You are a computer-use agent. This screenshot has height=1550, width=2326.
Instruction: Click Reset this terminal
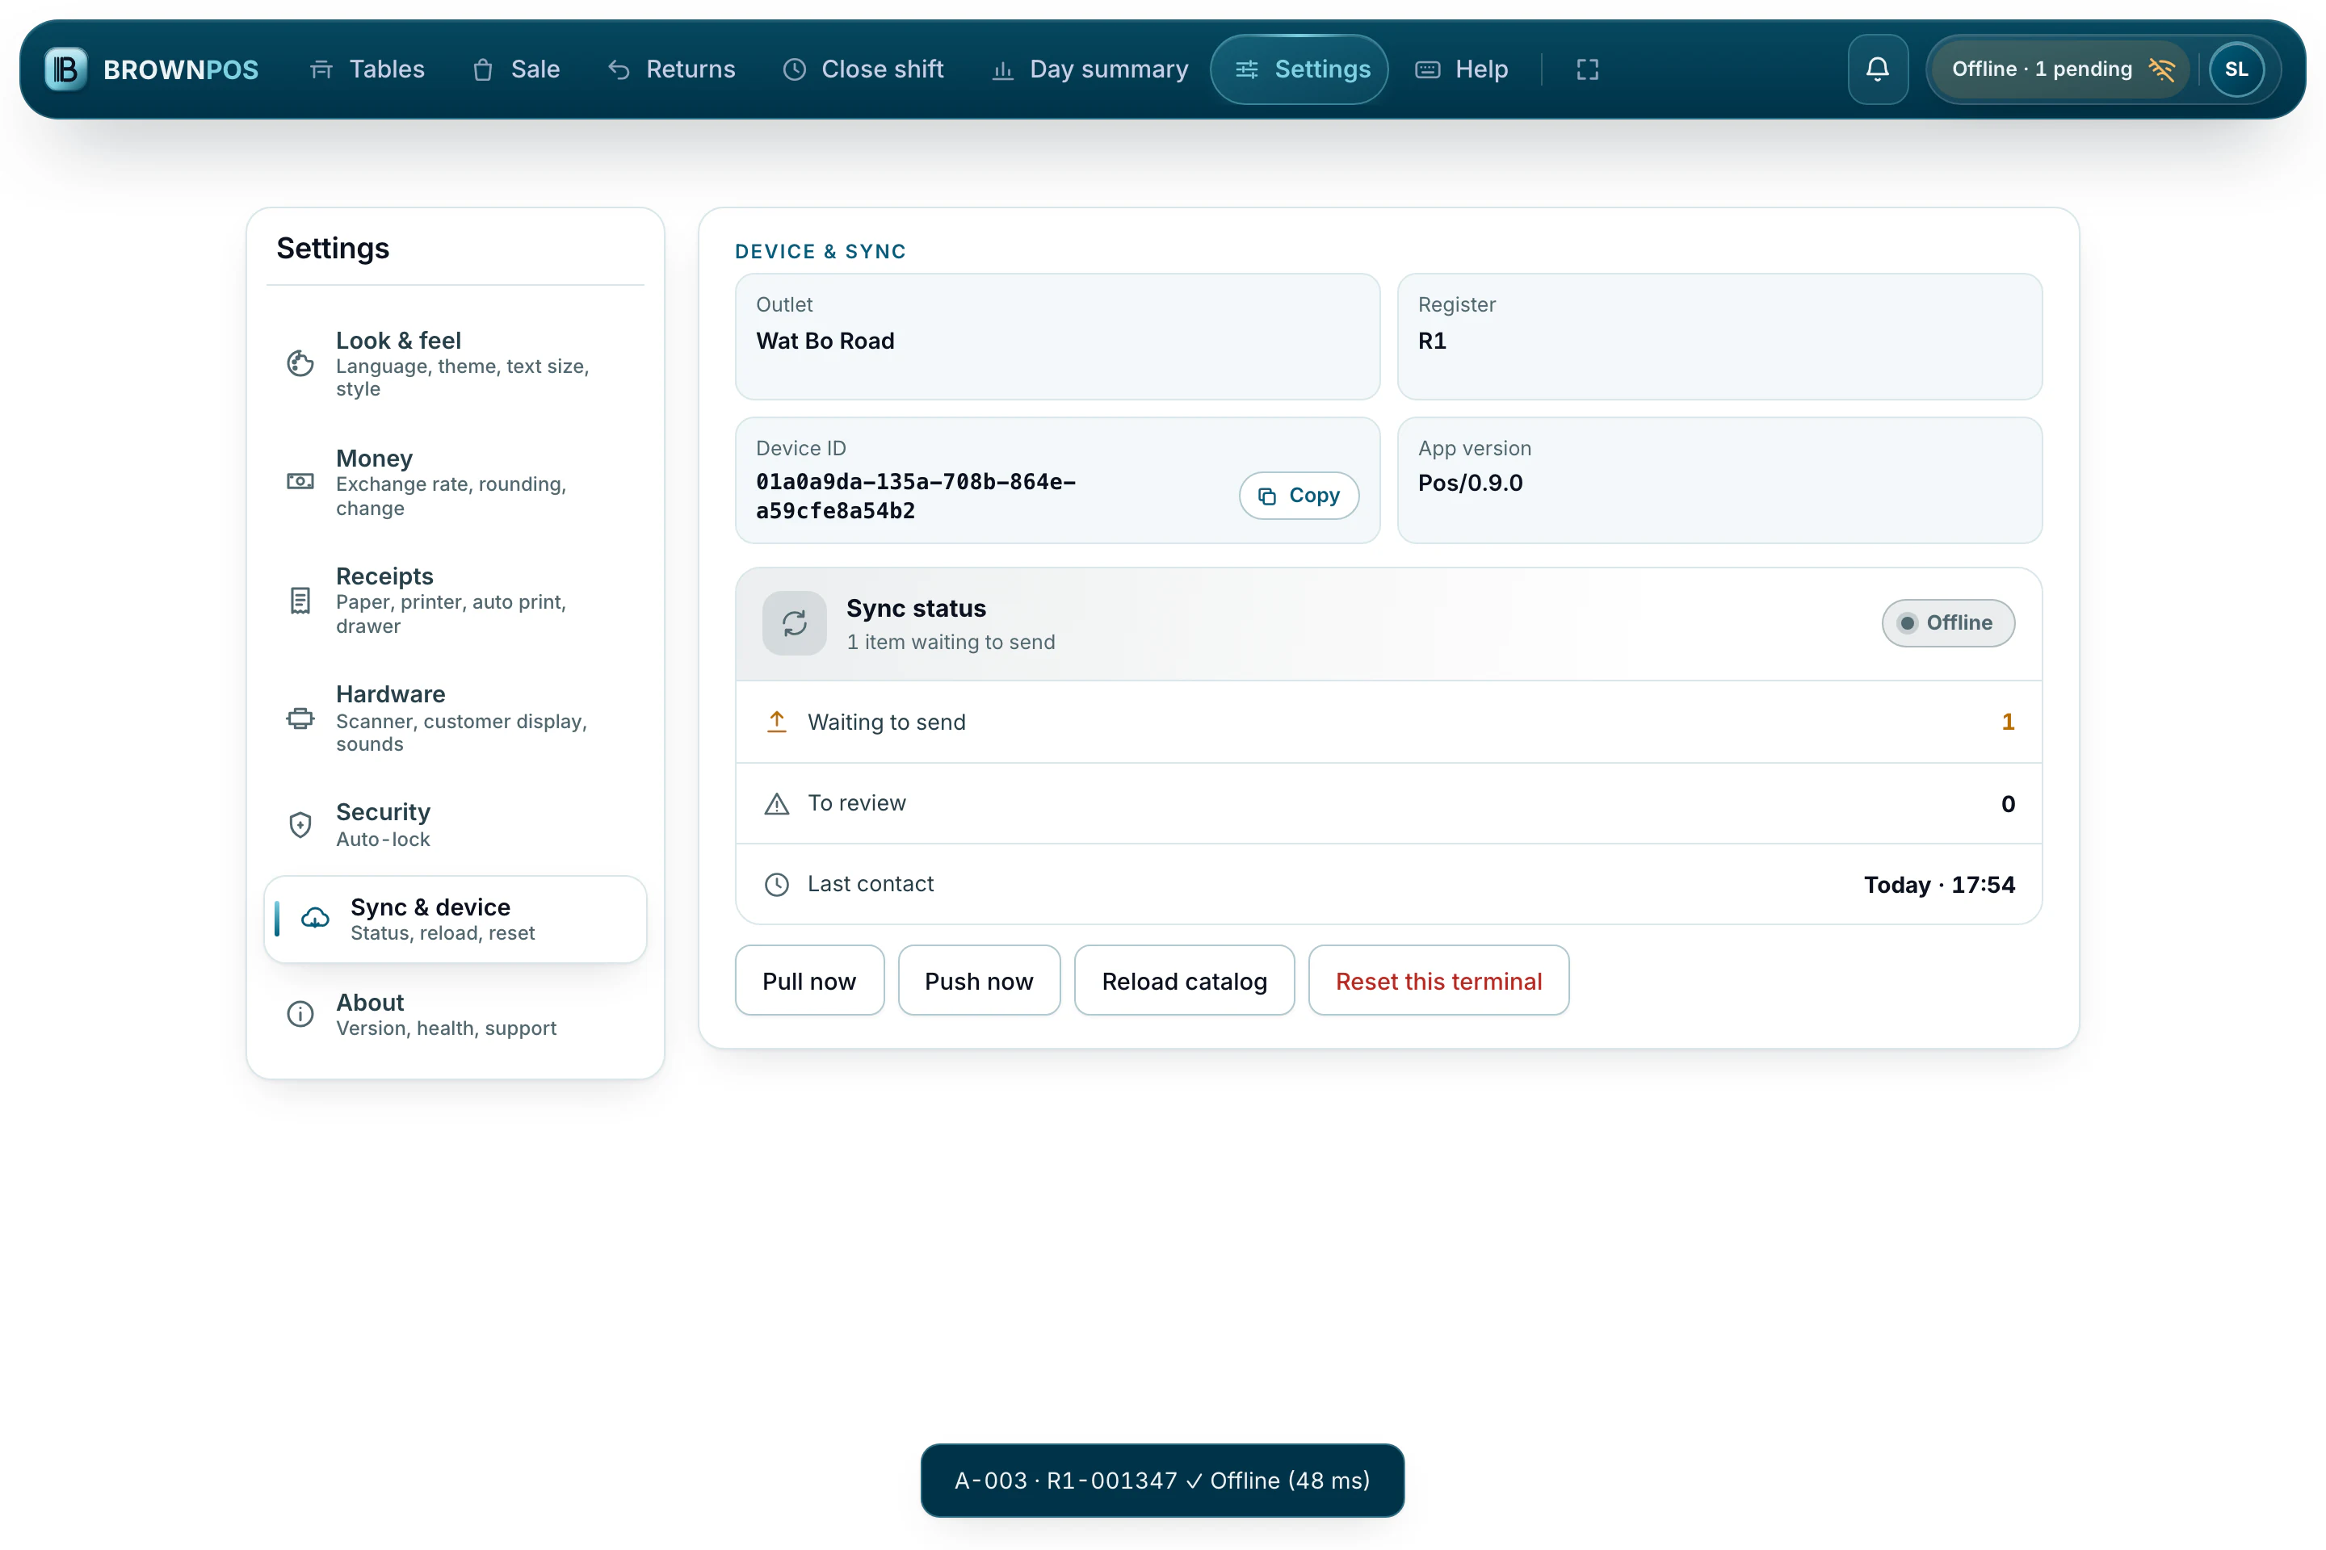coord(1439,981)
